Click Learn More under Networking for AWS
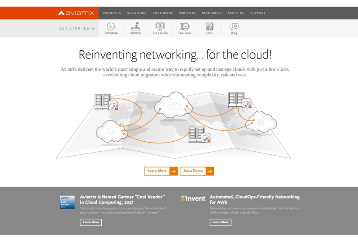Image resolution: width=358 pixels, height=239 pixels. 220,222
